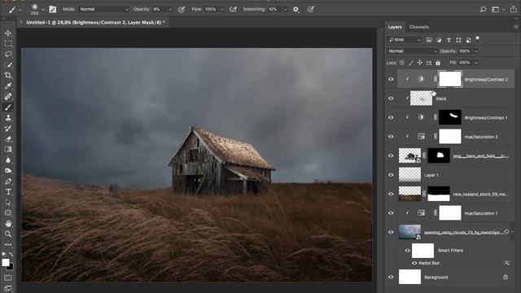Select the Rectangle shape tool
The width and height of the screenshot is (521, 293).
coord(8,213)
